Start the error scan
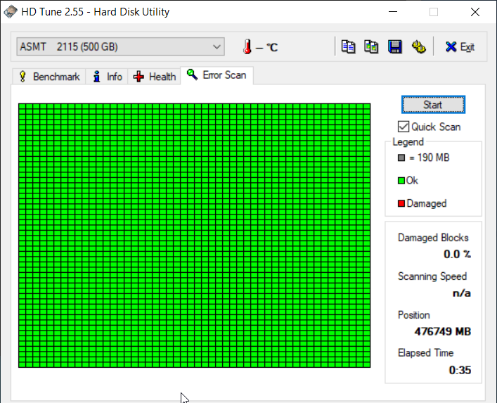 point(433,105)
